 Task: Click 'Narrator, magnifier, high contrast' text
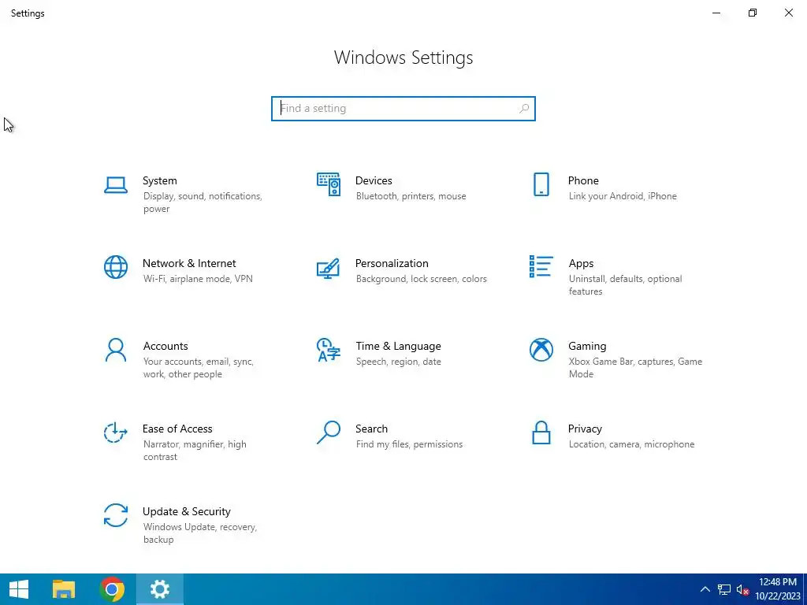pyautogui.click(x=195, y=451)
